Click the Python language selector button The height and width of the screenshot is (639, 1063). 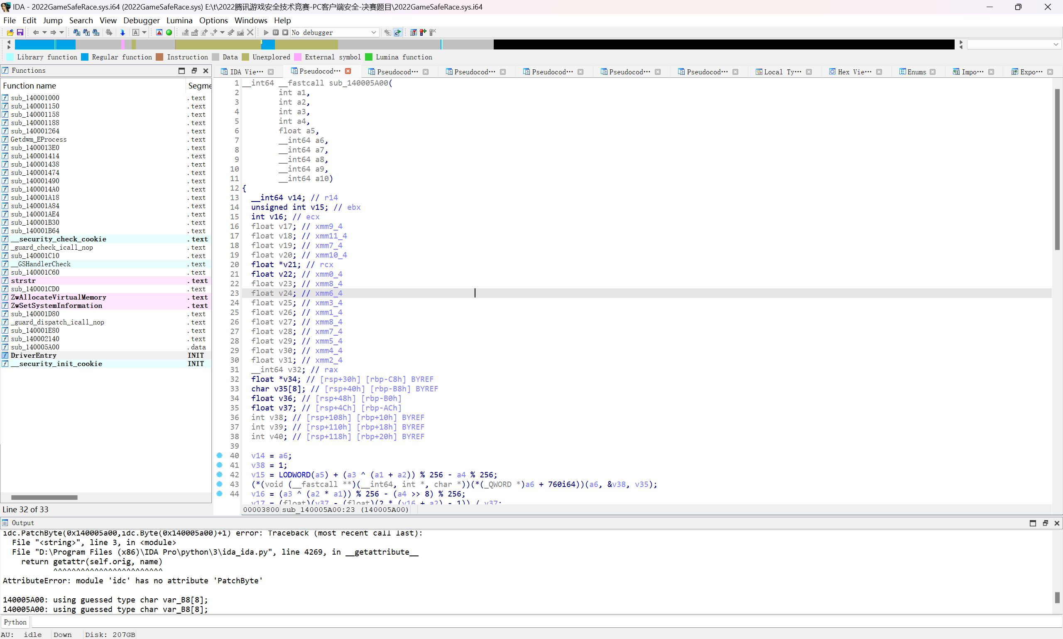[15, 622]
